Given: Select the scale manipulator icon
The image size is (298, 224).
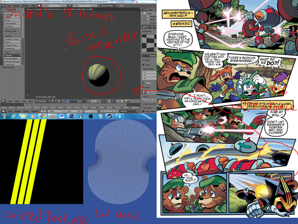Looking at the screenshot, I should pyautogui.click(x=74, y=101).
